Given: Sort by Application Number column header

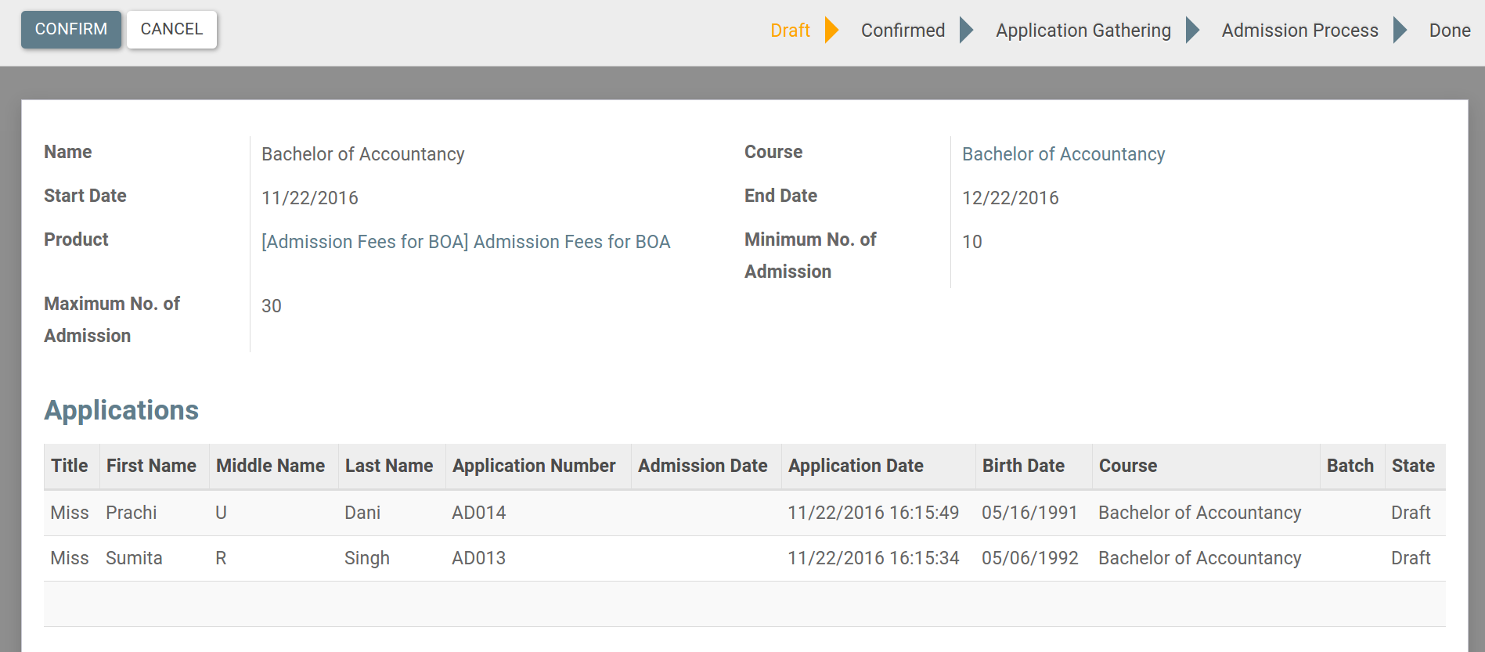Looking at the screenshot, I should click(534, 466).
